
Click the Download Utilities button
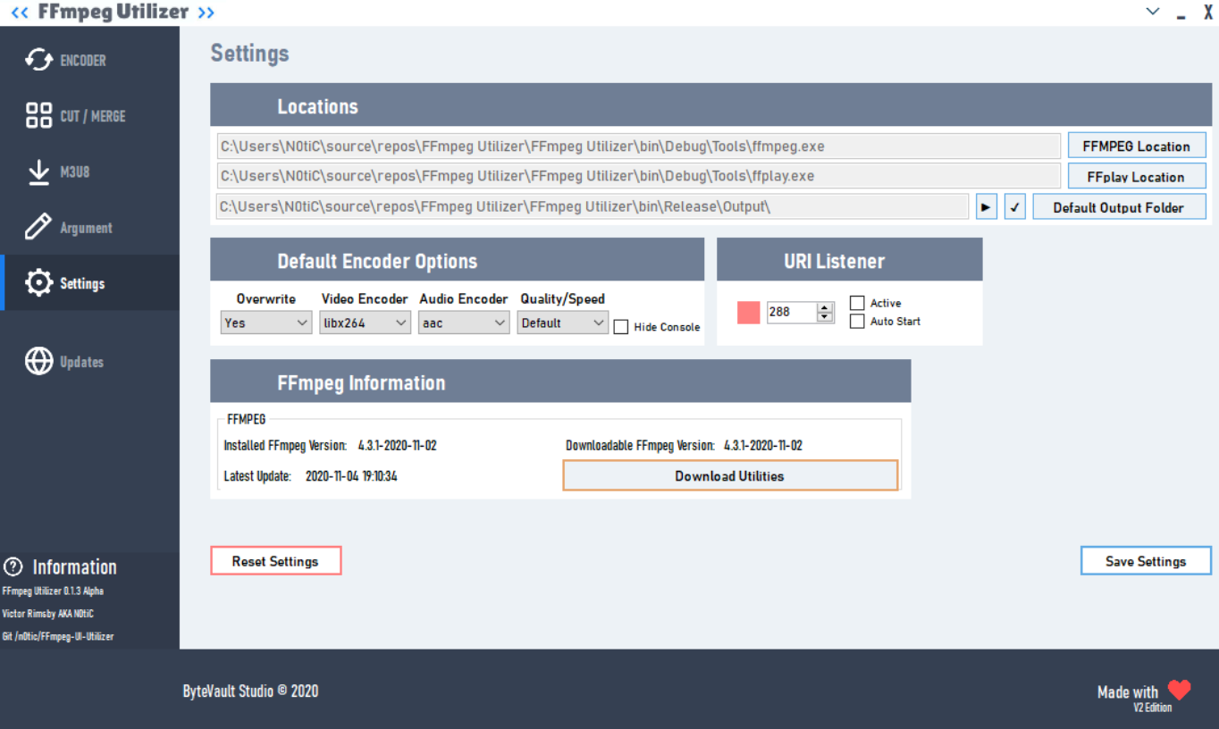pyautogui.click(x=730, y=475)
